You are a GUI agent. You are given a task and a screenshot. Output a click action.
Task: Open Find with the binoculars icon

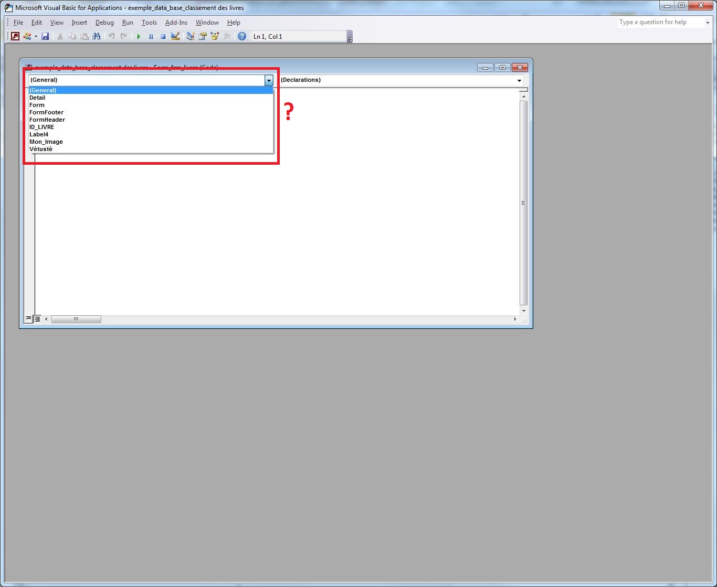click(x=96, y=36)
